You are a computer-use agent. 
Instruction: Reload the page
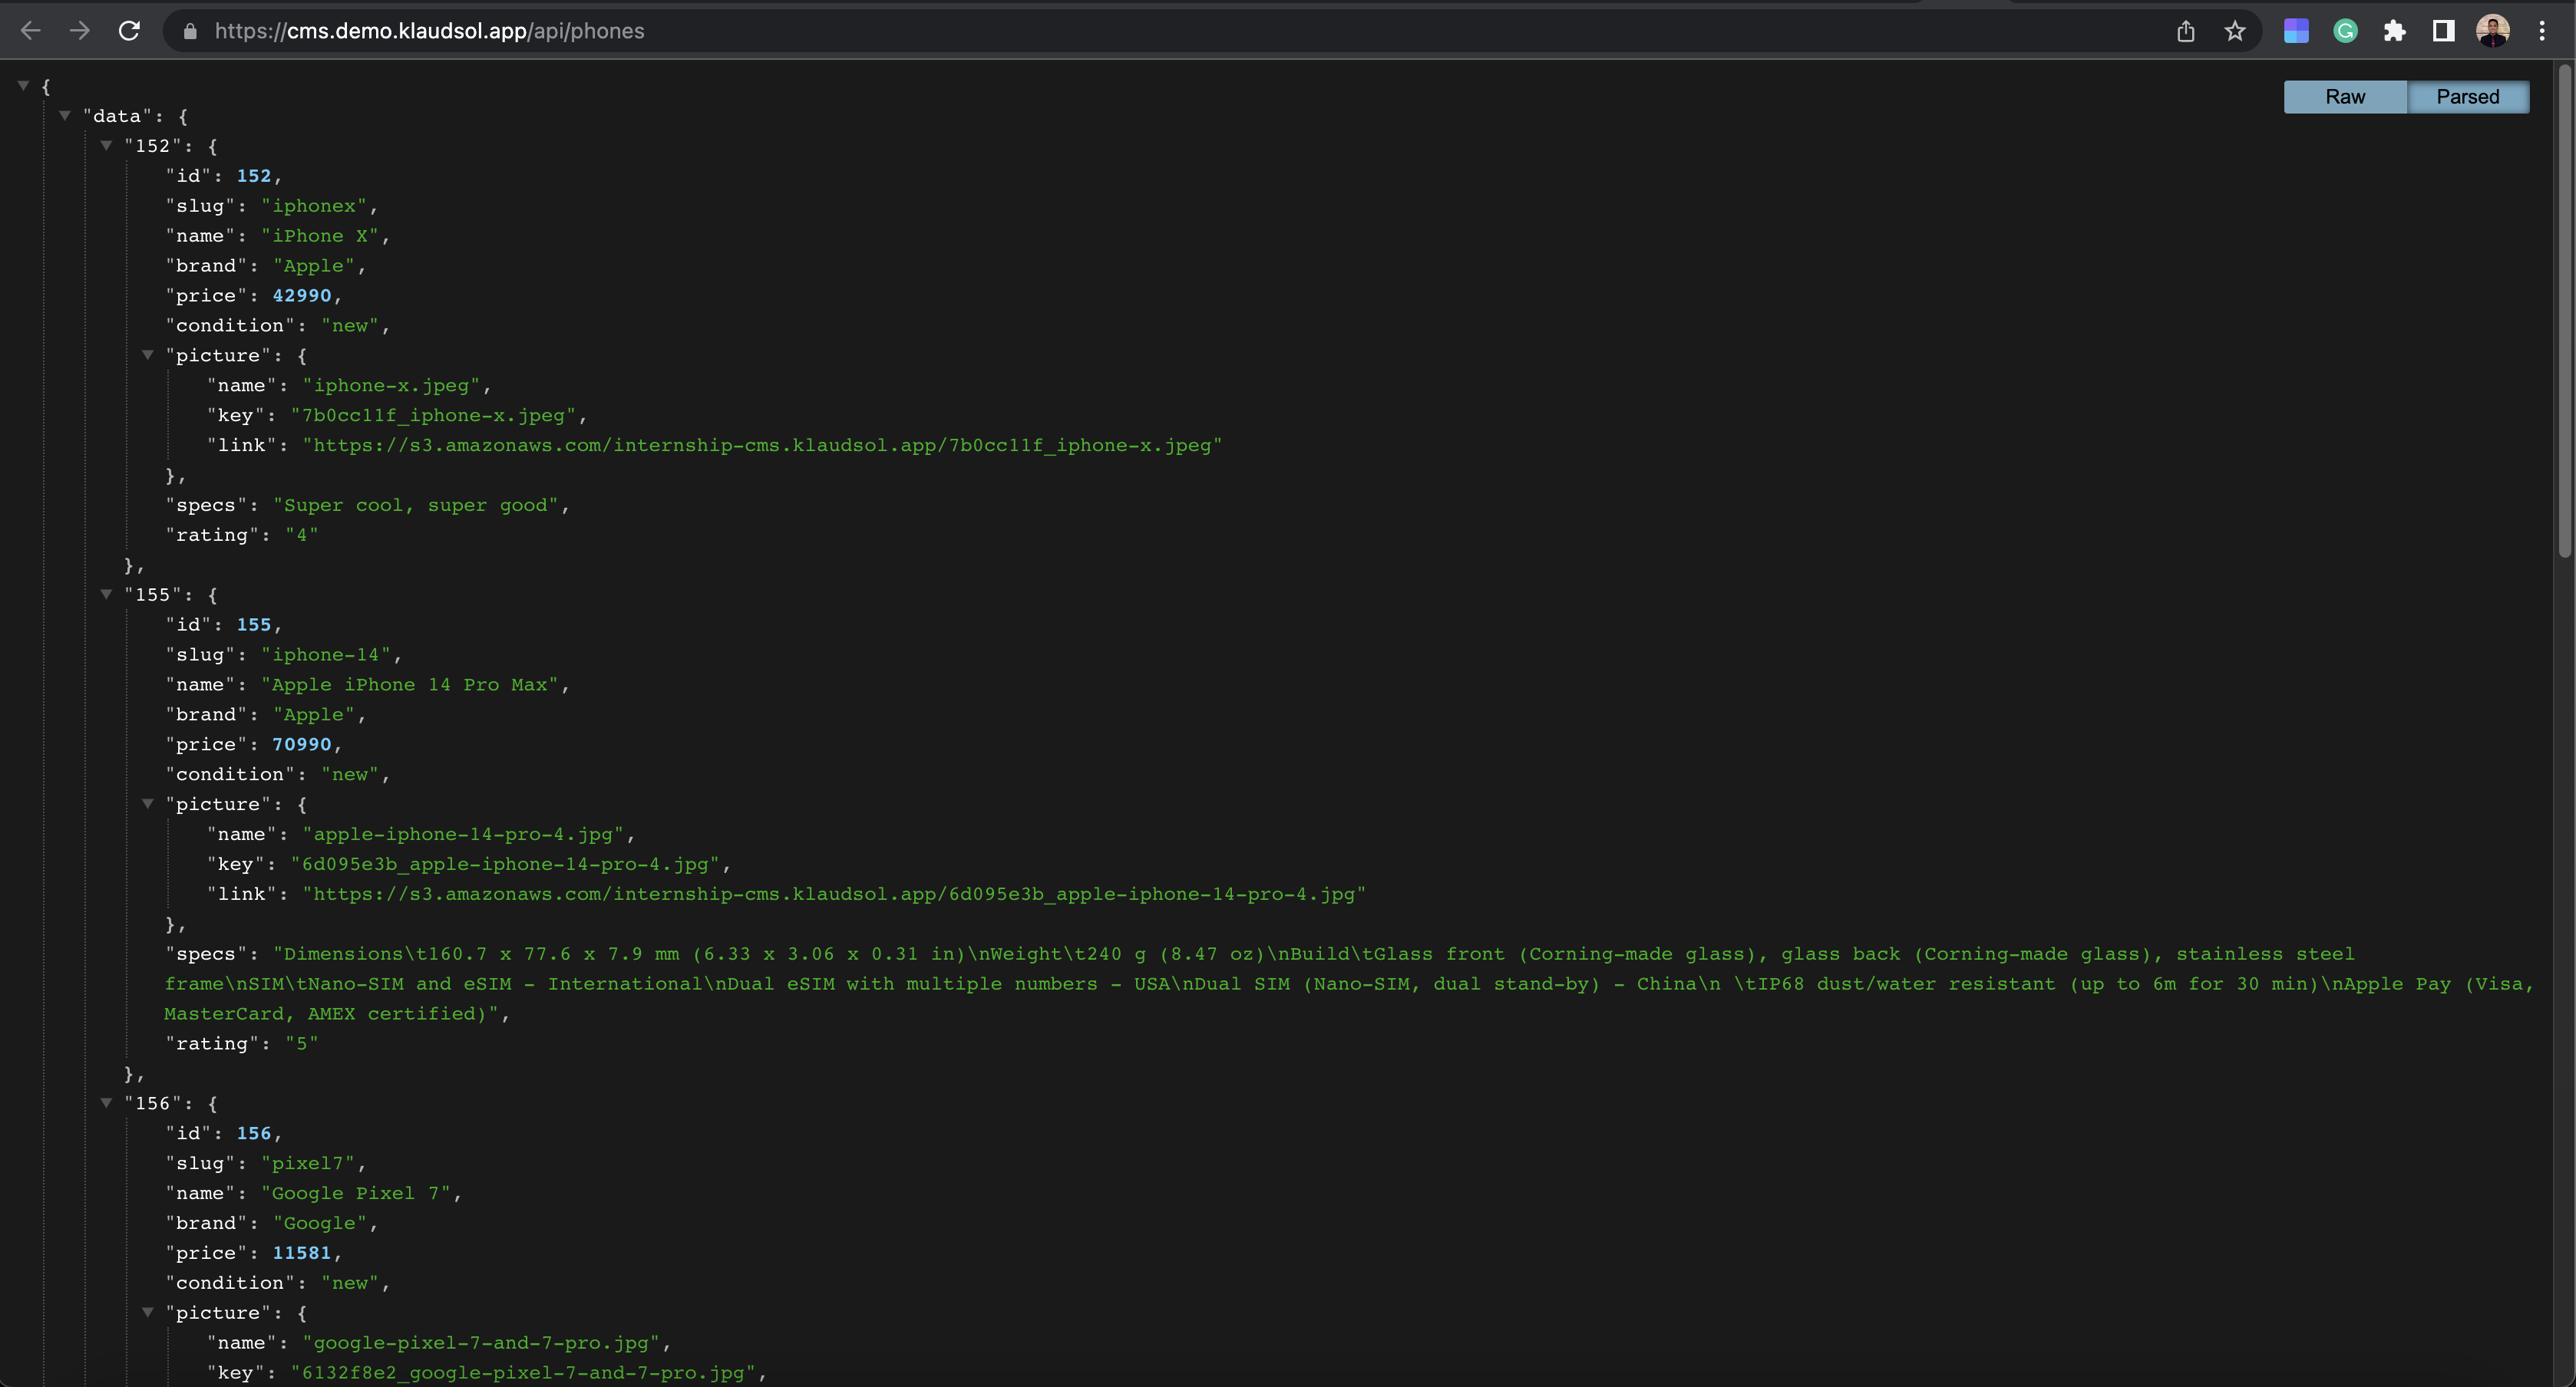(129, 30)
